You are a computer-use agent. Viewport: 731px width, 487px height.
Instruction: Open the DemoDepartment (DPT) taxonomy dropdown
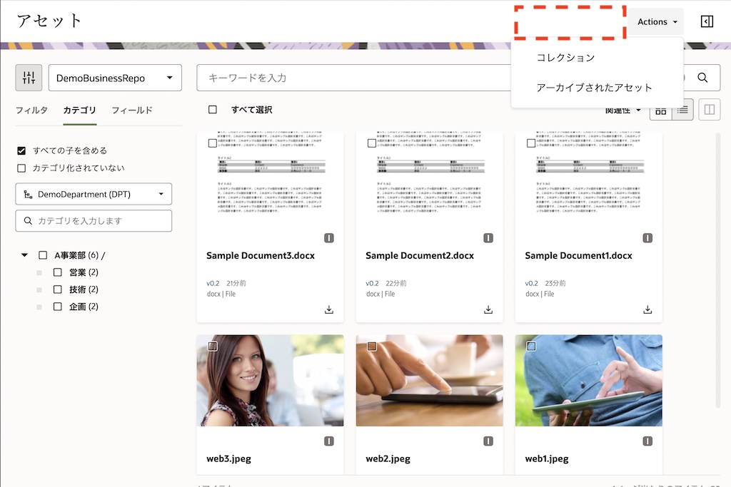coord(94,194)
